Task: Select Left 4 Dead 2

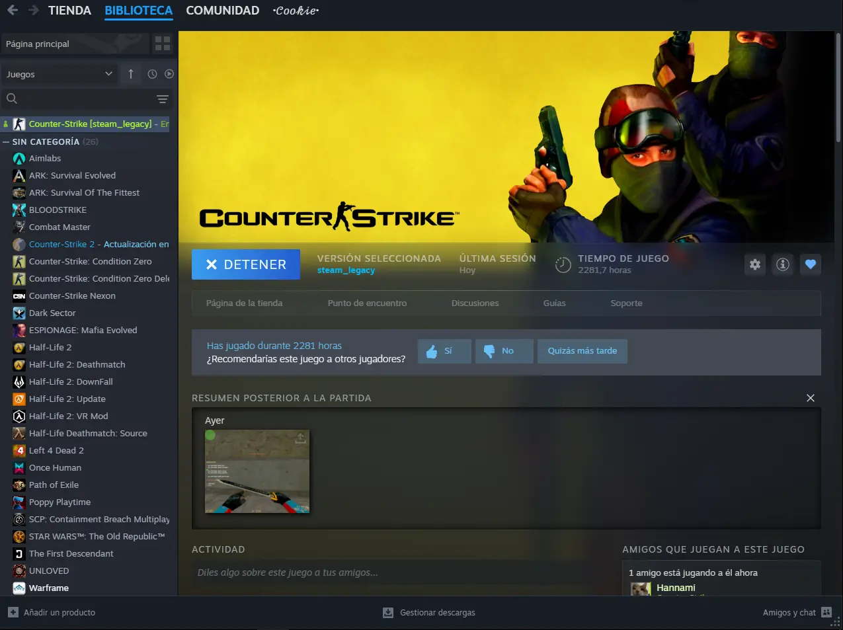Action: (56, 450)
